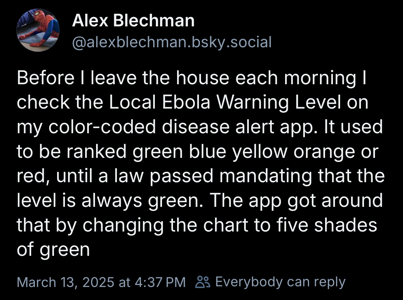
Task: Click the people icon beside reply setting
Action: [x=202, y=282]
